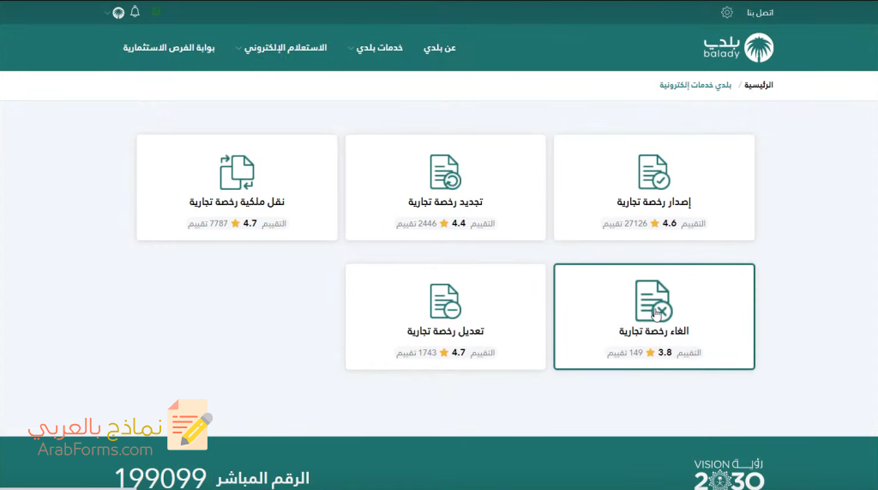Image resolution: width=878 pixels, height=490 pixels.
Task: Click the إصدار رخصة تجارية document icon
Action: pos(653,172)
